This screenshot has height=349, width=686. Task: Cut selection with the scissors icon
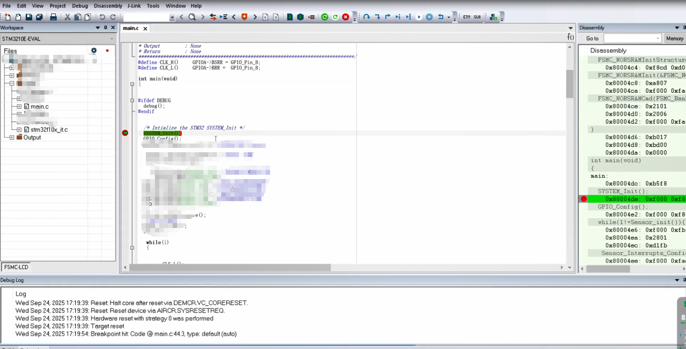[67, 17]
